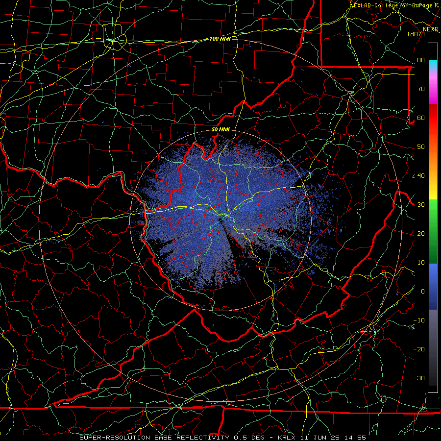
Task: Click the 80 value on the dBZ scale
Action: (421, 60)
